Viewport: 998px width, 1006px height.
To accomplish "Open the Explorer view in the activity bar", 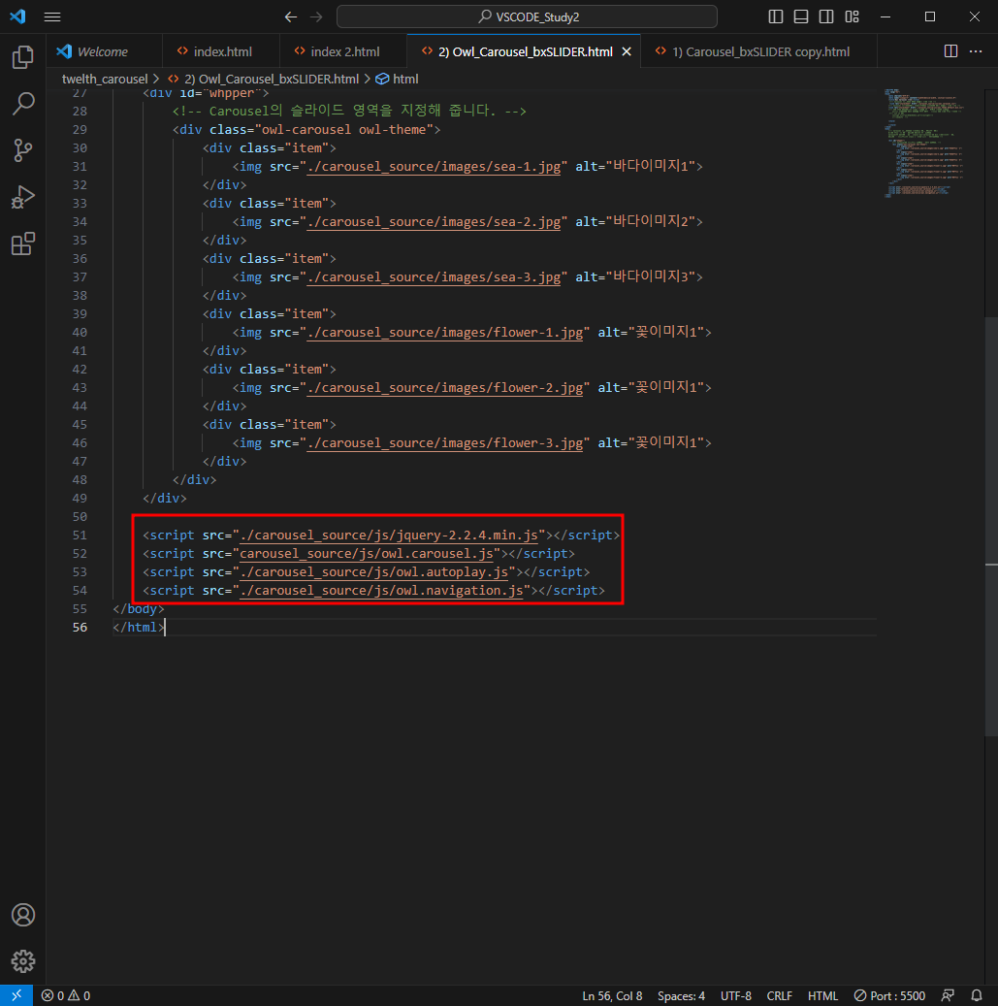I will (x=23, y=57).
